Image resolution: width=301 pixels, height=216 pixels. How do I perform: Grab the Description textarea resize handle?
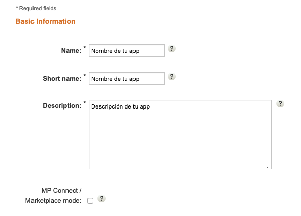click(269, 167)
